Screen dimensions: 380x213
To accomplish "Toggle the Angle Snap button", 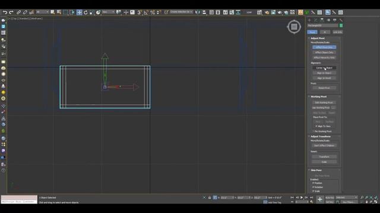I will click(146, 12).
